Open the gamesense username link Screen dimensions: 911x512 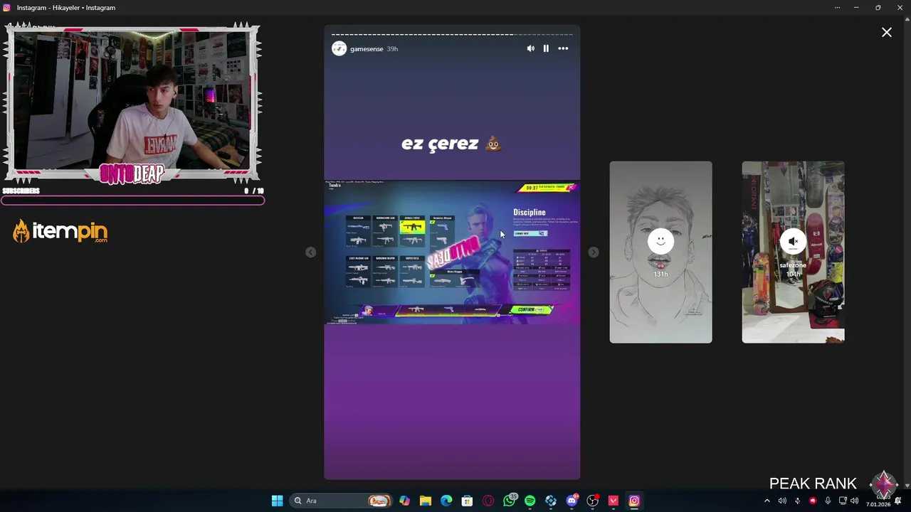click(x=367, y=49)
